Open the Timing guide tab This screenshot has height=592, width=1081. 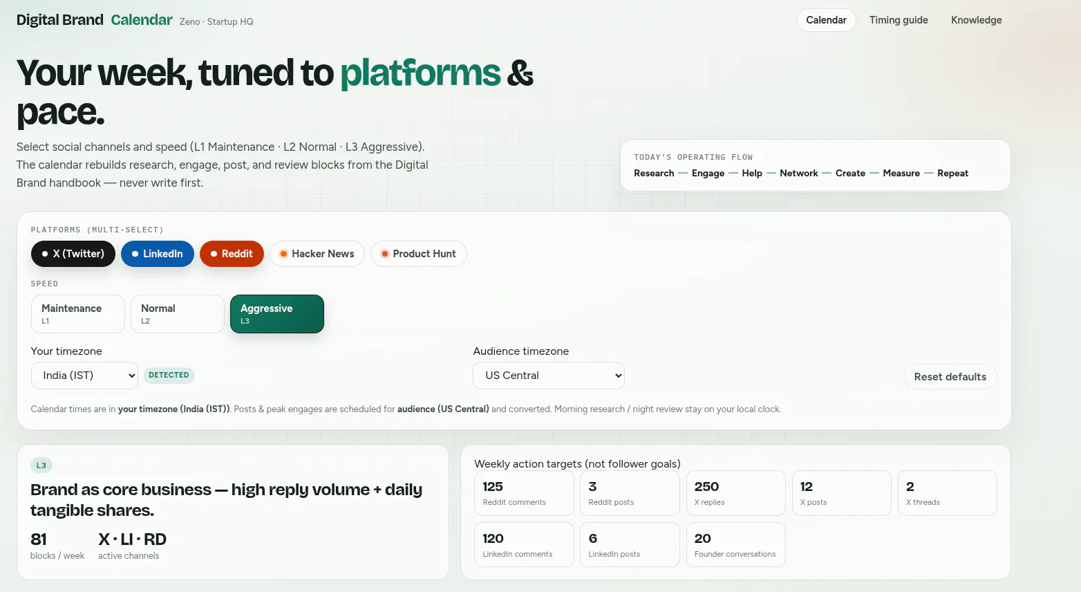click(899, 20)
